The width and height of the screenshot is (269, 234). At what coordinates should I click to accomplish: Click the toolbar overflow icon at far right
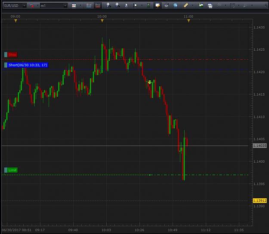point(266,6)
